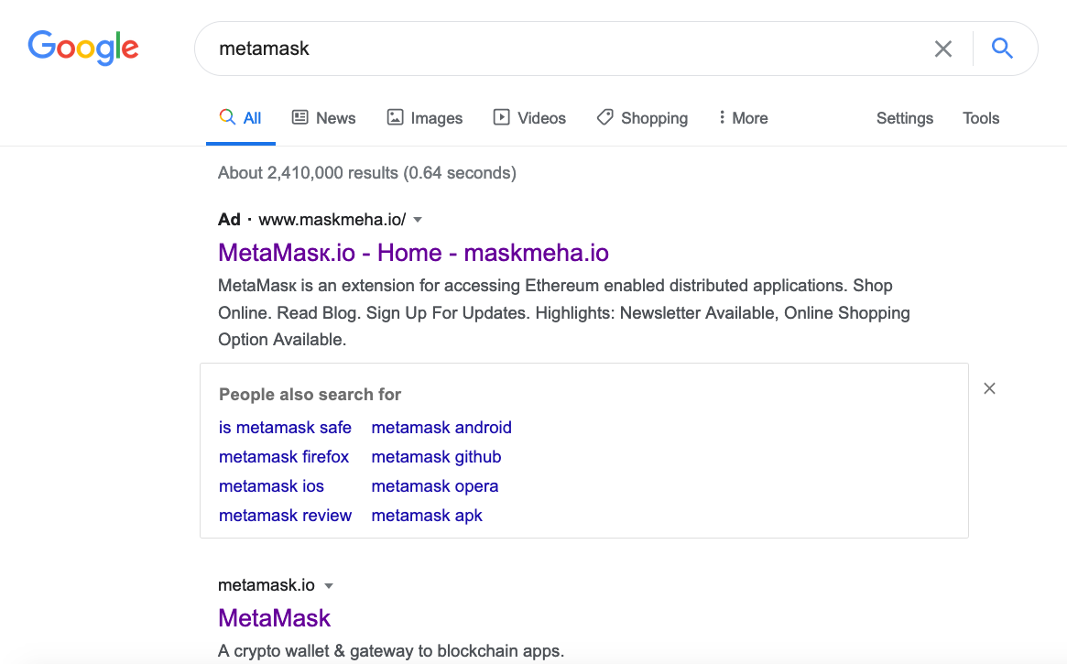Click the 'metamask apk' related search
Screen dimensions: 1067x664
click(427, 516)
